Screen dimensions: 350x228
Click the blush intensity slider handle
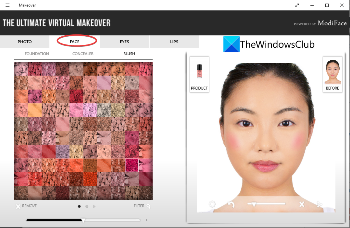(x=83, y=220)
